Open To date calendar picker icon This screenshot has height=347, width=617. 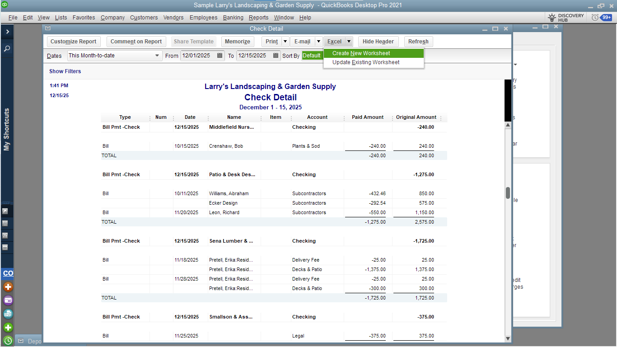(x=276, y=56)
